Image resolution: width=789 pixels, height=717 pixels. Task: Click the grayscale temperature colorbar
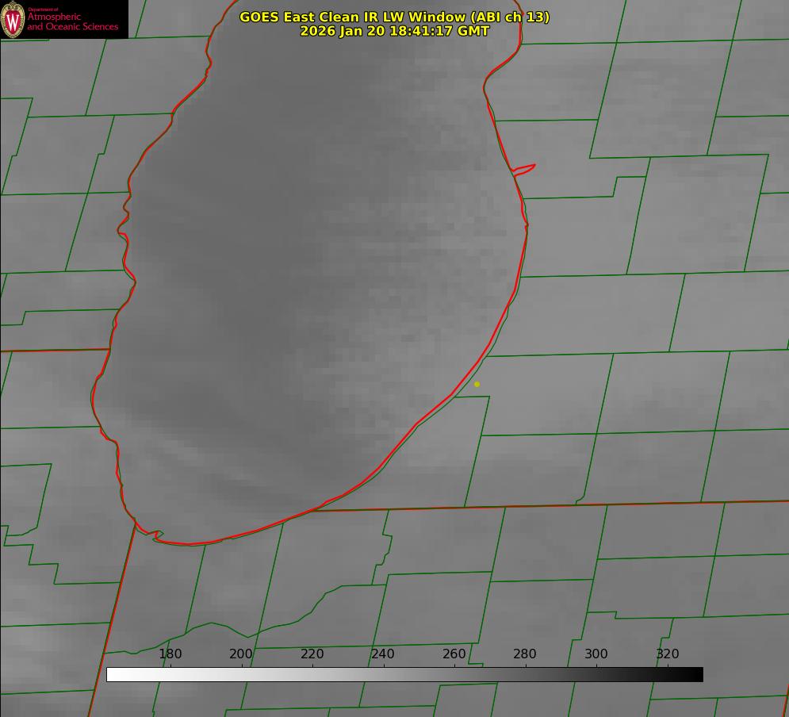coord(404,674)
